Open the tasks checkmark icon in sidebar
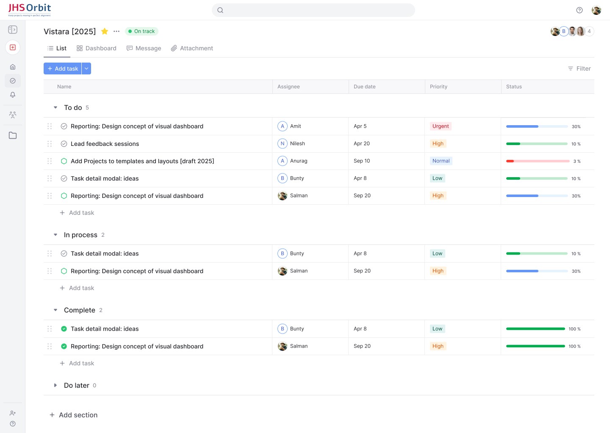Screen dimensions: 610x433 tap(13, 81)
